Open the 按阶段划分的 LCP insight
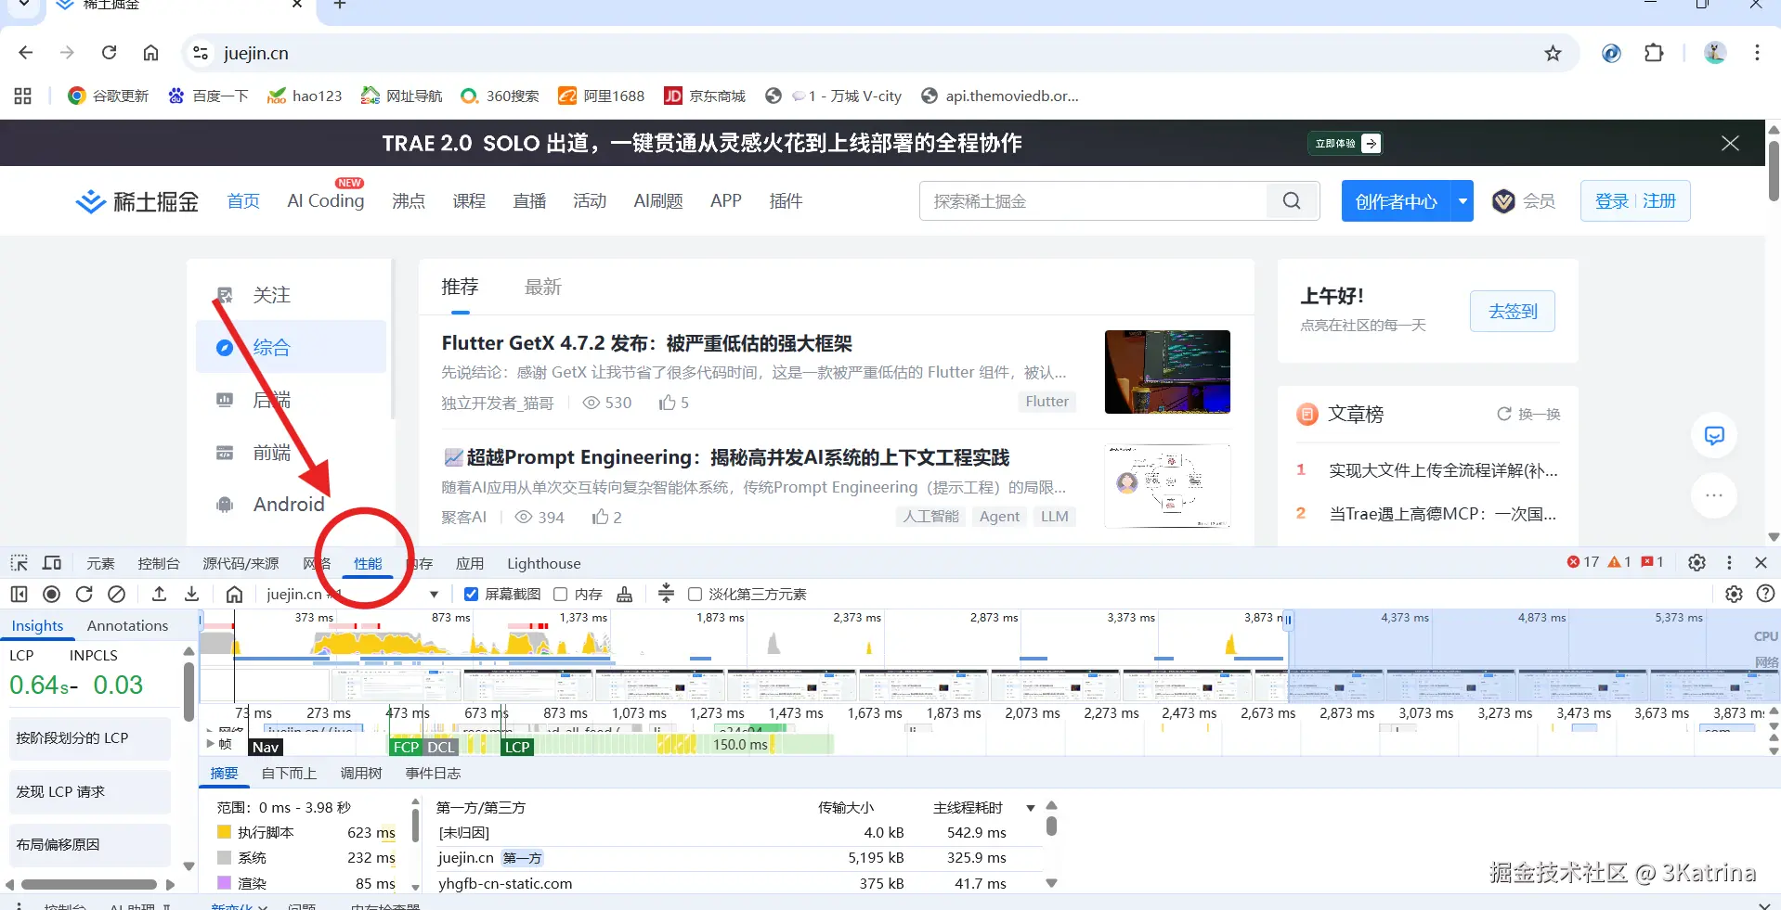This screenshot has height=910, width=1781. click(90, 738)
